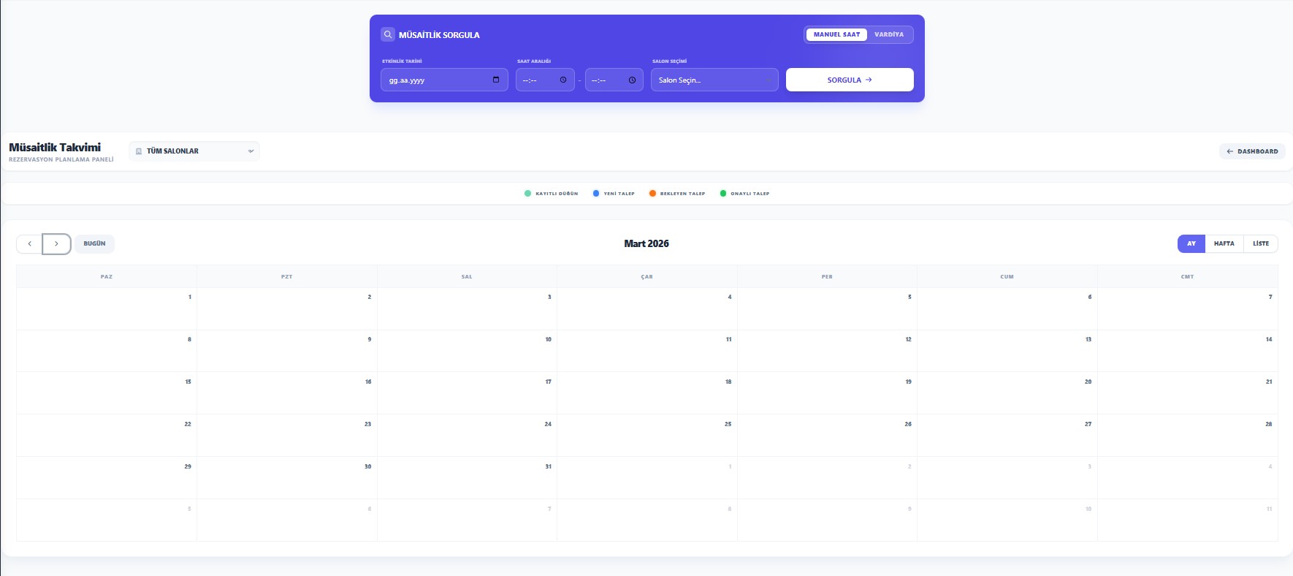Click the clock icon in start time field
Screen dimensions: 1293x576
coord(563,80)
